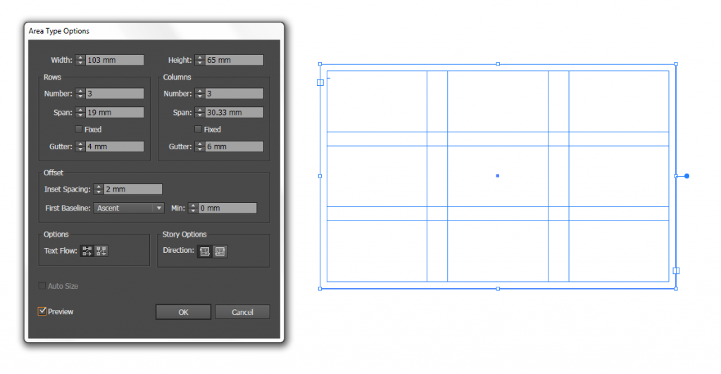The image size is (721, 374).
Task: Select the By Columns text flow icon
Action: coord(101,251)
